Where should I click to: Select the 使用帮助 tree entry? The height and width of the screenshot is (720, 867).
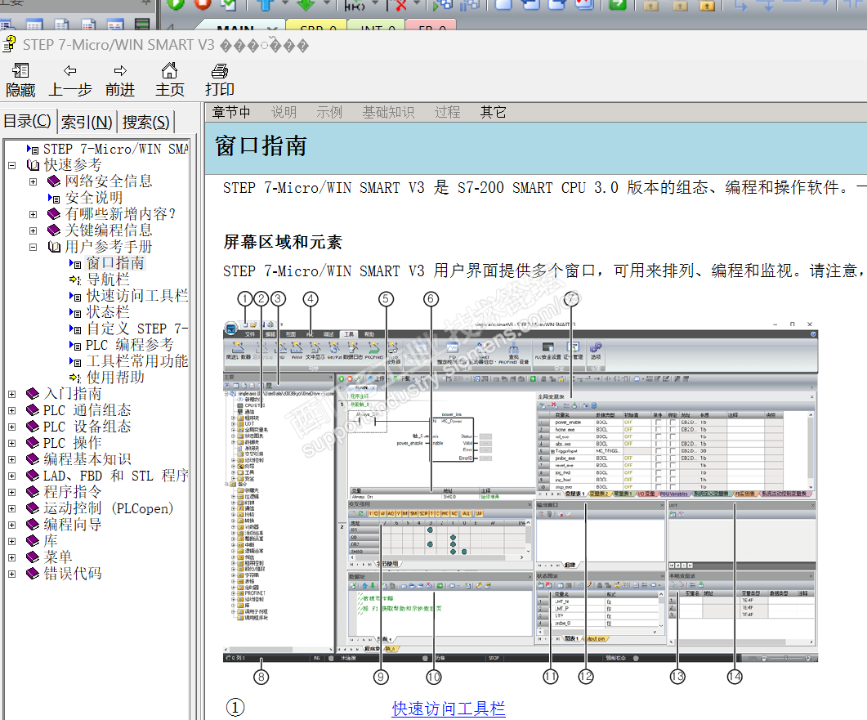click(115, 377)
